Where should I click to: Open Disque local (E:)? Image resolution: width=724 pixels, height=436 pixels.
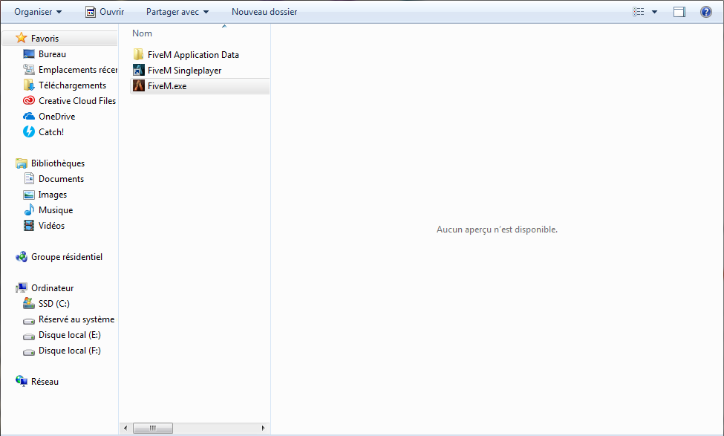tap(70, 335)
